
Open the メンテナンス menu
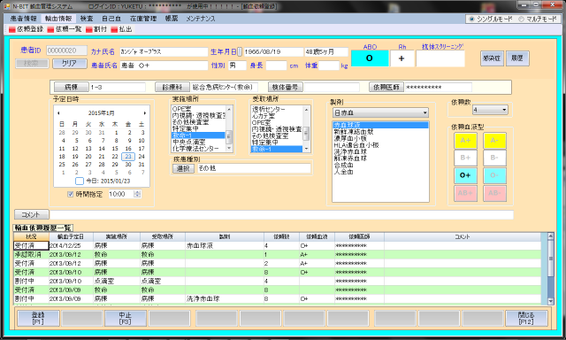point(201,19)
